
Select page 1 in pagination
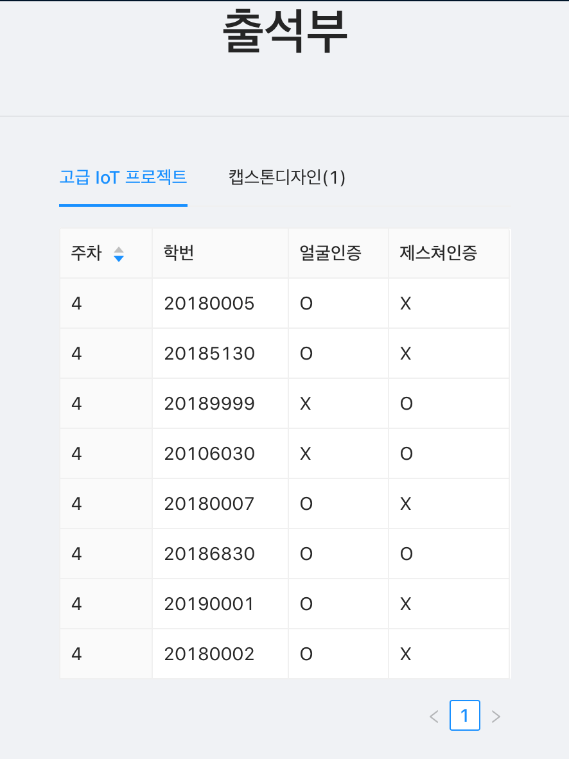465,715
